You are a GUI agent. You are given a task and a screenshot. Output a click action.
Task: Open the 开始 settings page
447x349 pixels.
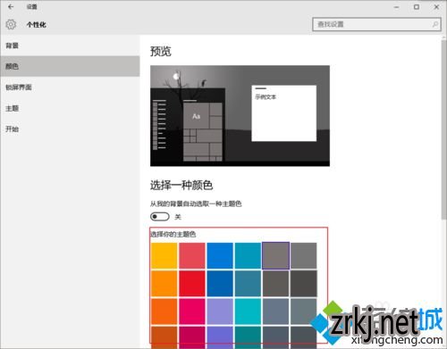click(x=70, y=129)
